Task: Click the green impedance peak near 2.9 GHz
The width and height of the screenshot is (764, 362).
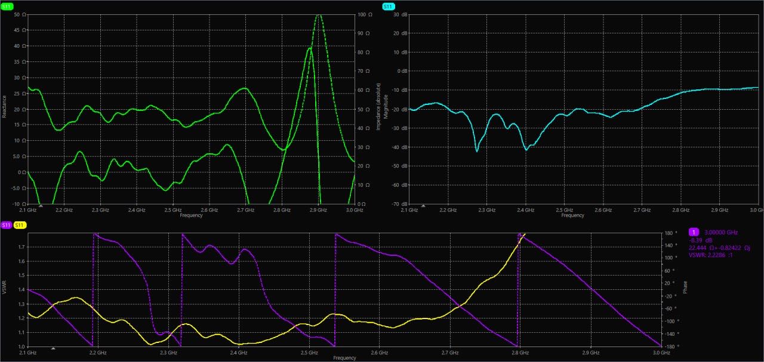Action: click(x=319, y=16)
